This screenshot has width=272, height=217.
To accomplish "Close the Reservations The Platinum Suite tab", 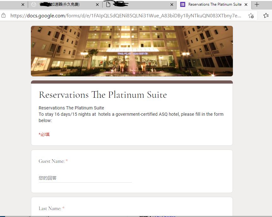I will (x=246, y=5).
